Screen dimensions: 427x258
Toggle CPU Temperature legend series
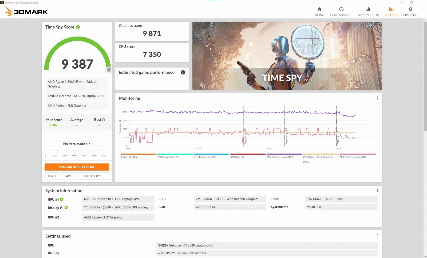tap(175, 156)
